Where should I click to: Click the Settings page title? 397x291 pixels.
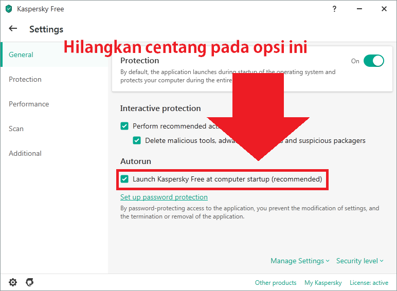coord(46,29)
